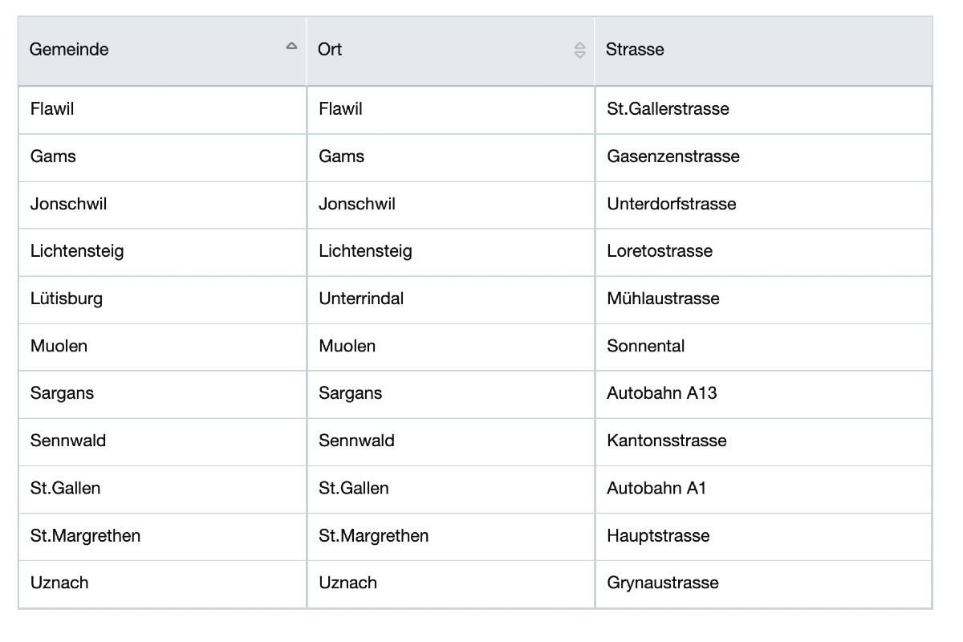This screenshot has width=963, height=642.
Task: Click the Ort column sort arrows
Action: point(579,51)
